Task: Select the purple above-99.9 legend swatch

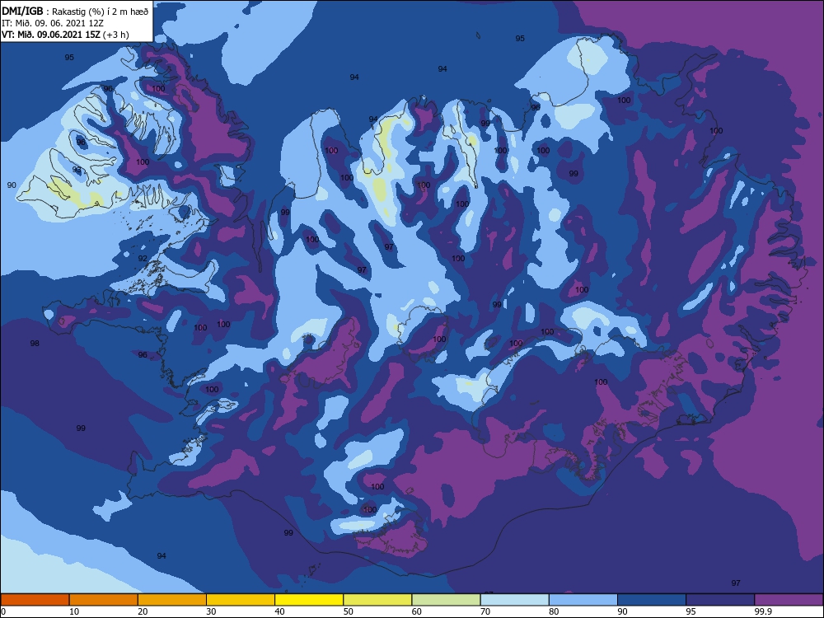Action: coord(789,600)
